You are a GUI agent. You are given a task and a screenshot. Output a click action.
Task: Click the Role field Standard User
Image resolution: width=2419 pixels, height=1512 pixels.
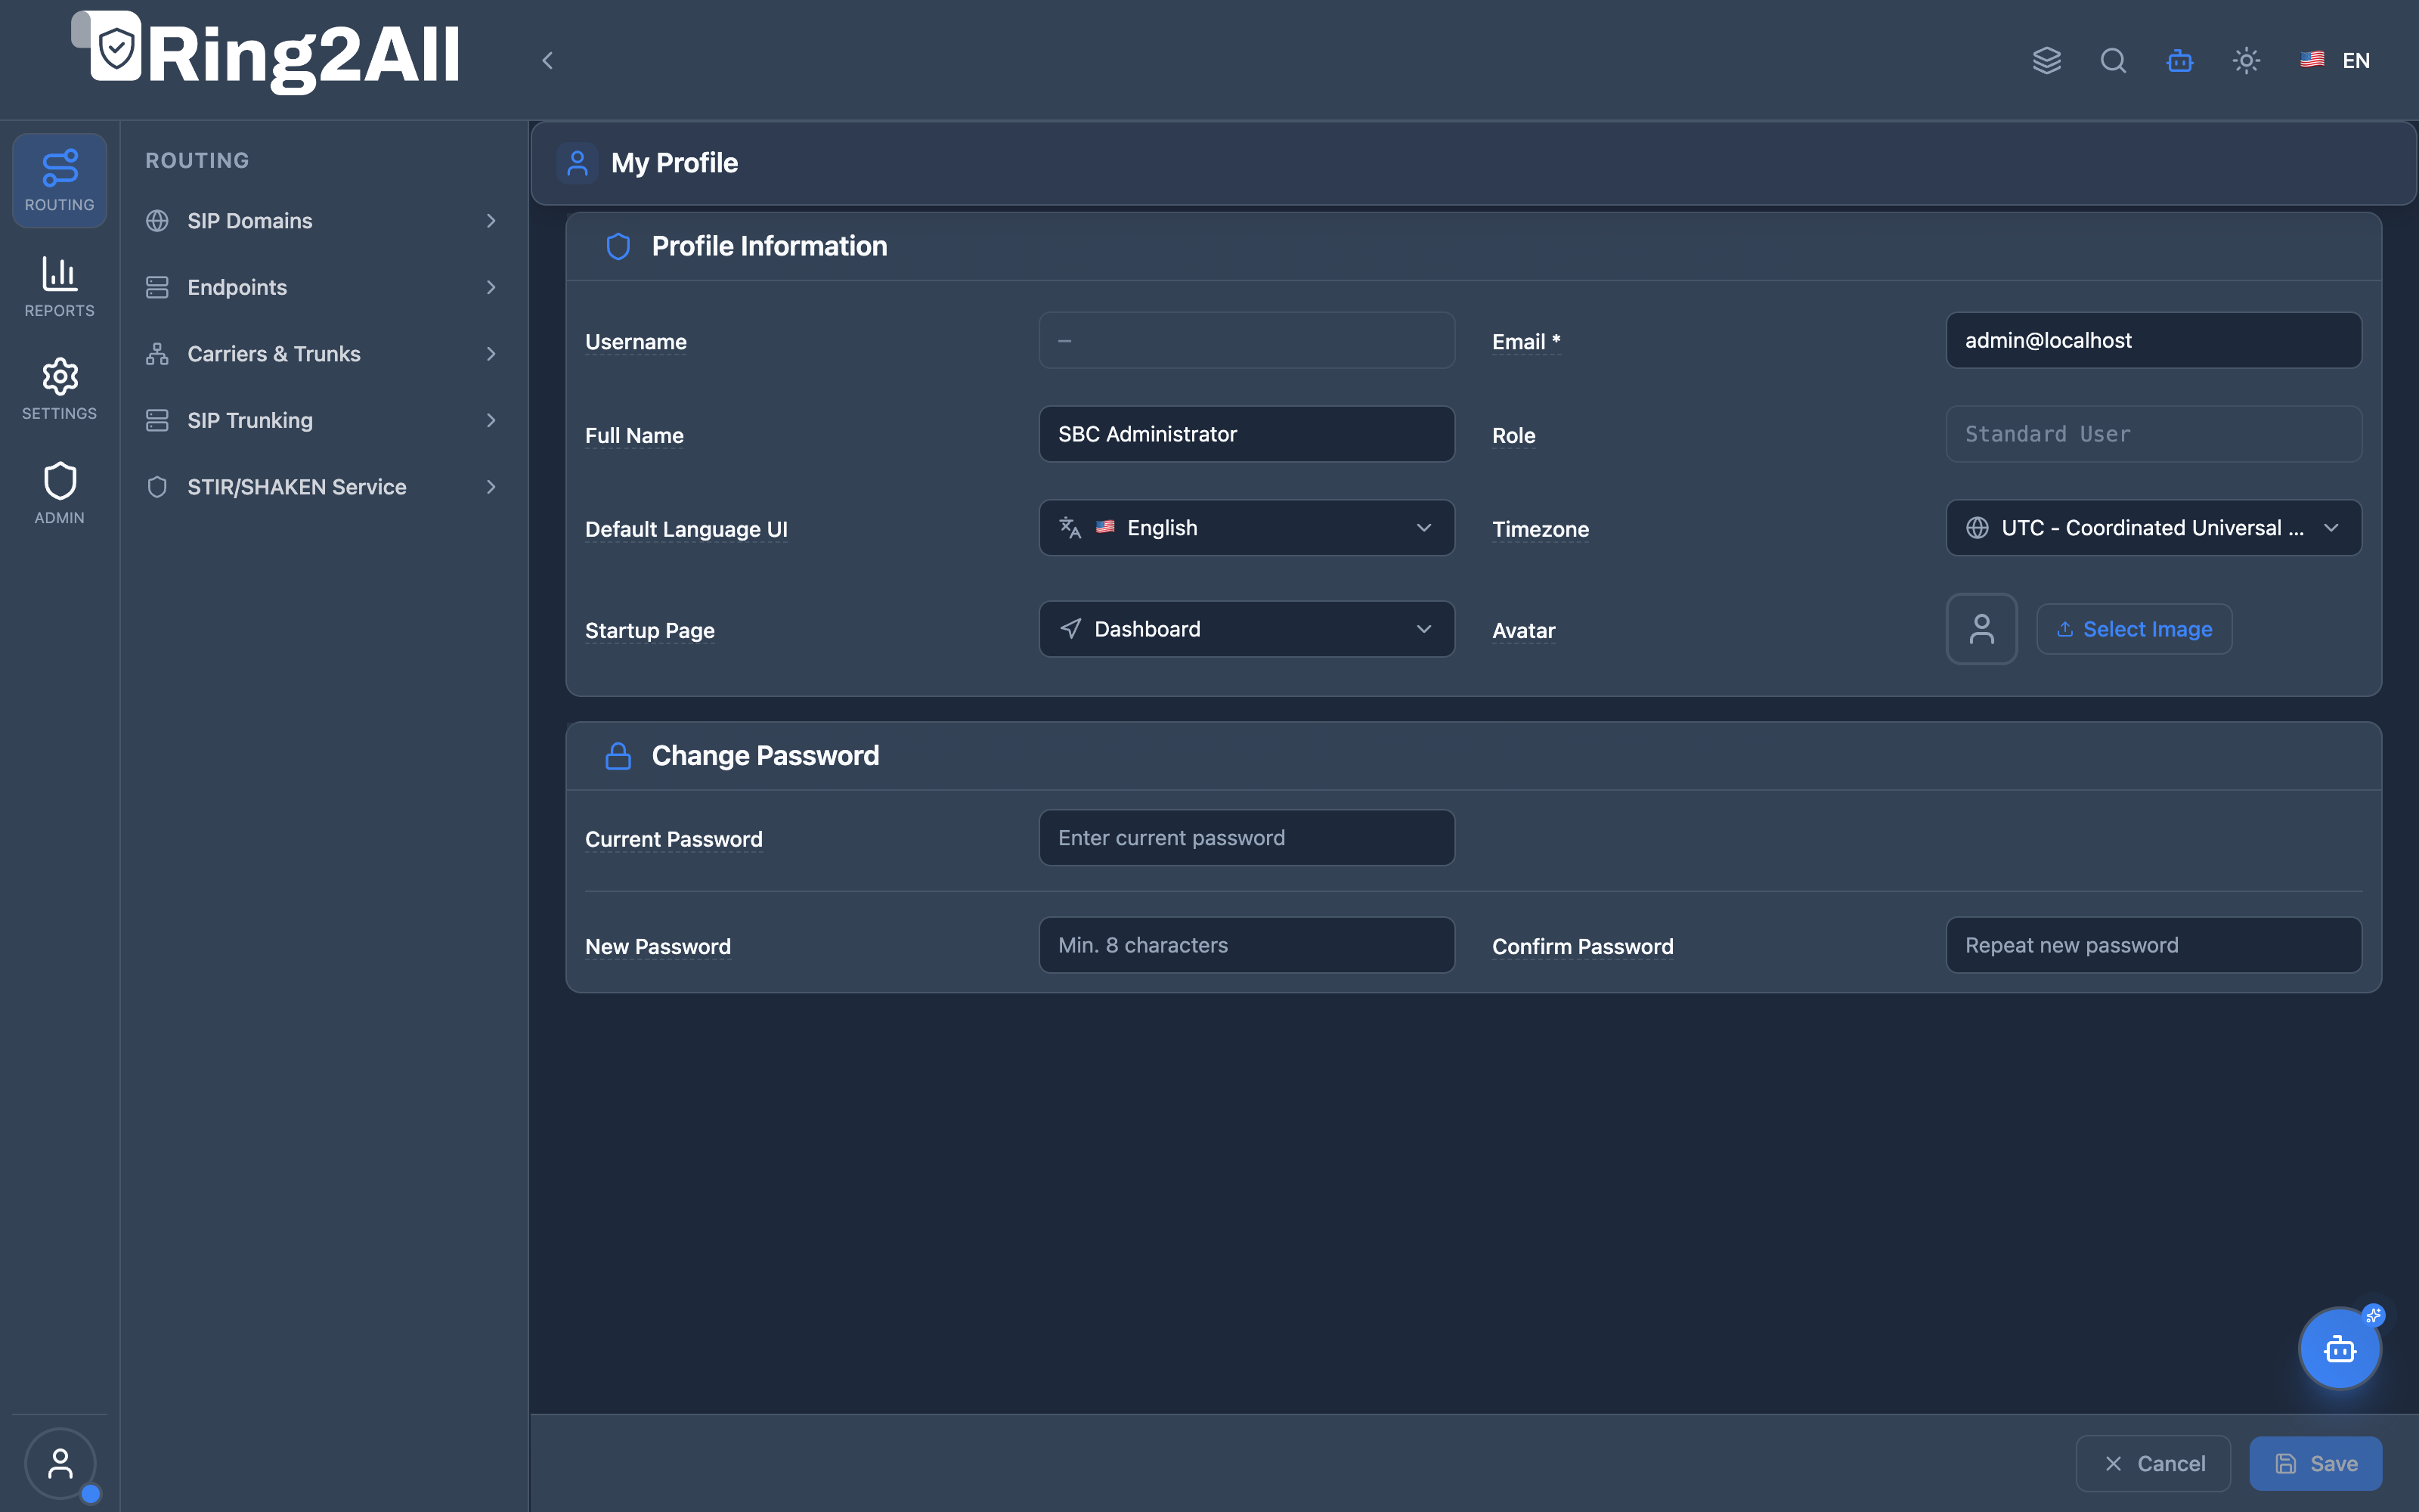pos(2153,434)
